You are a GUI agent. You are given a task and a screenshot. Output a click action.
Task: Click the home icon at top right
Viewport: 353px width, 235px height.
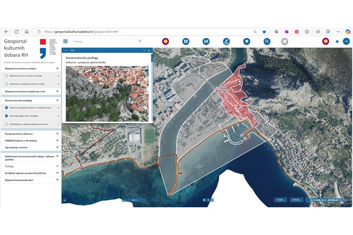pos(337,41)
